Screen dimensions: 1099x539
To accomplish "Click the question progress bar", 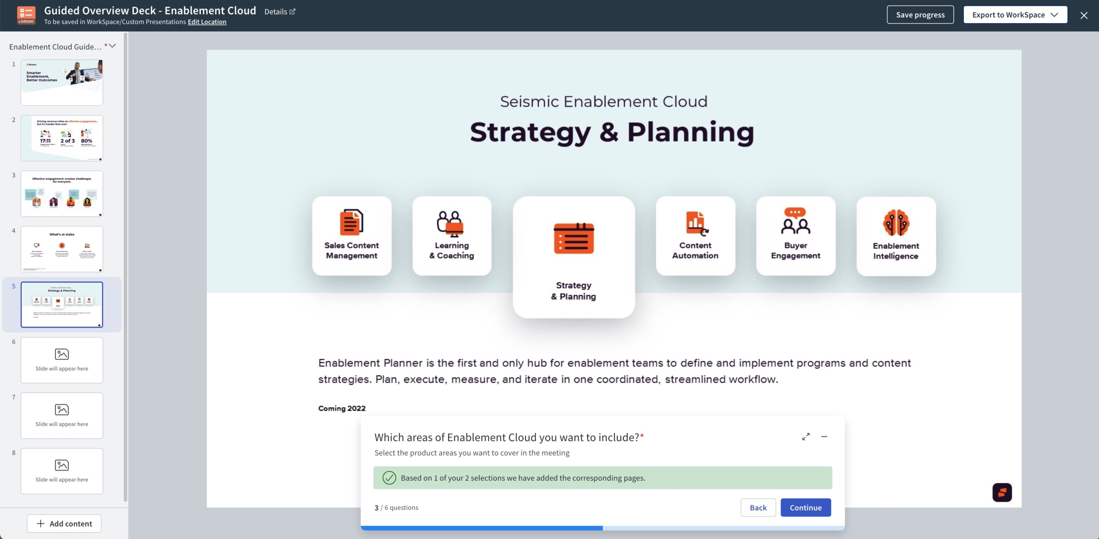I will click(603, 528).
